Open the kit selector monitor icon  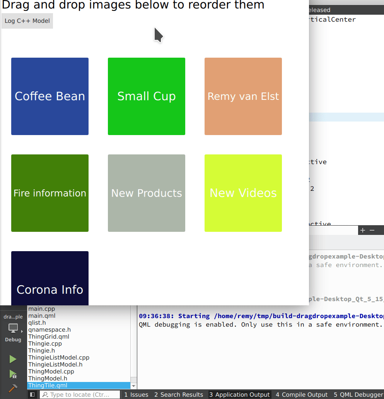[14, 329]
